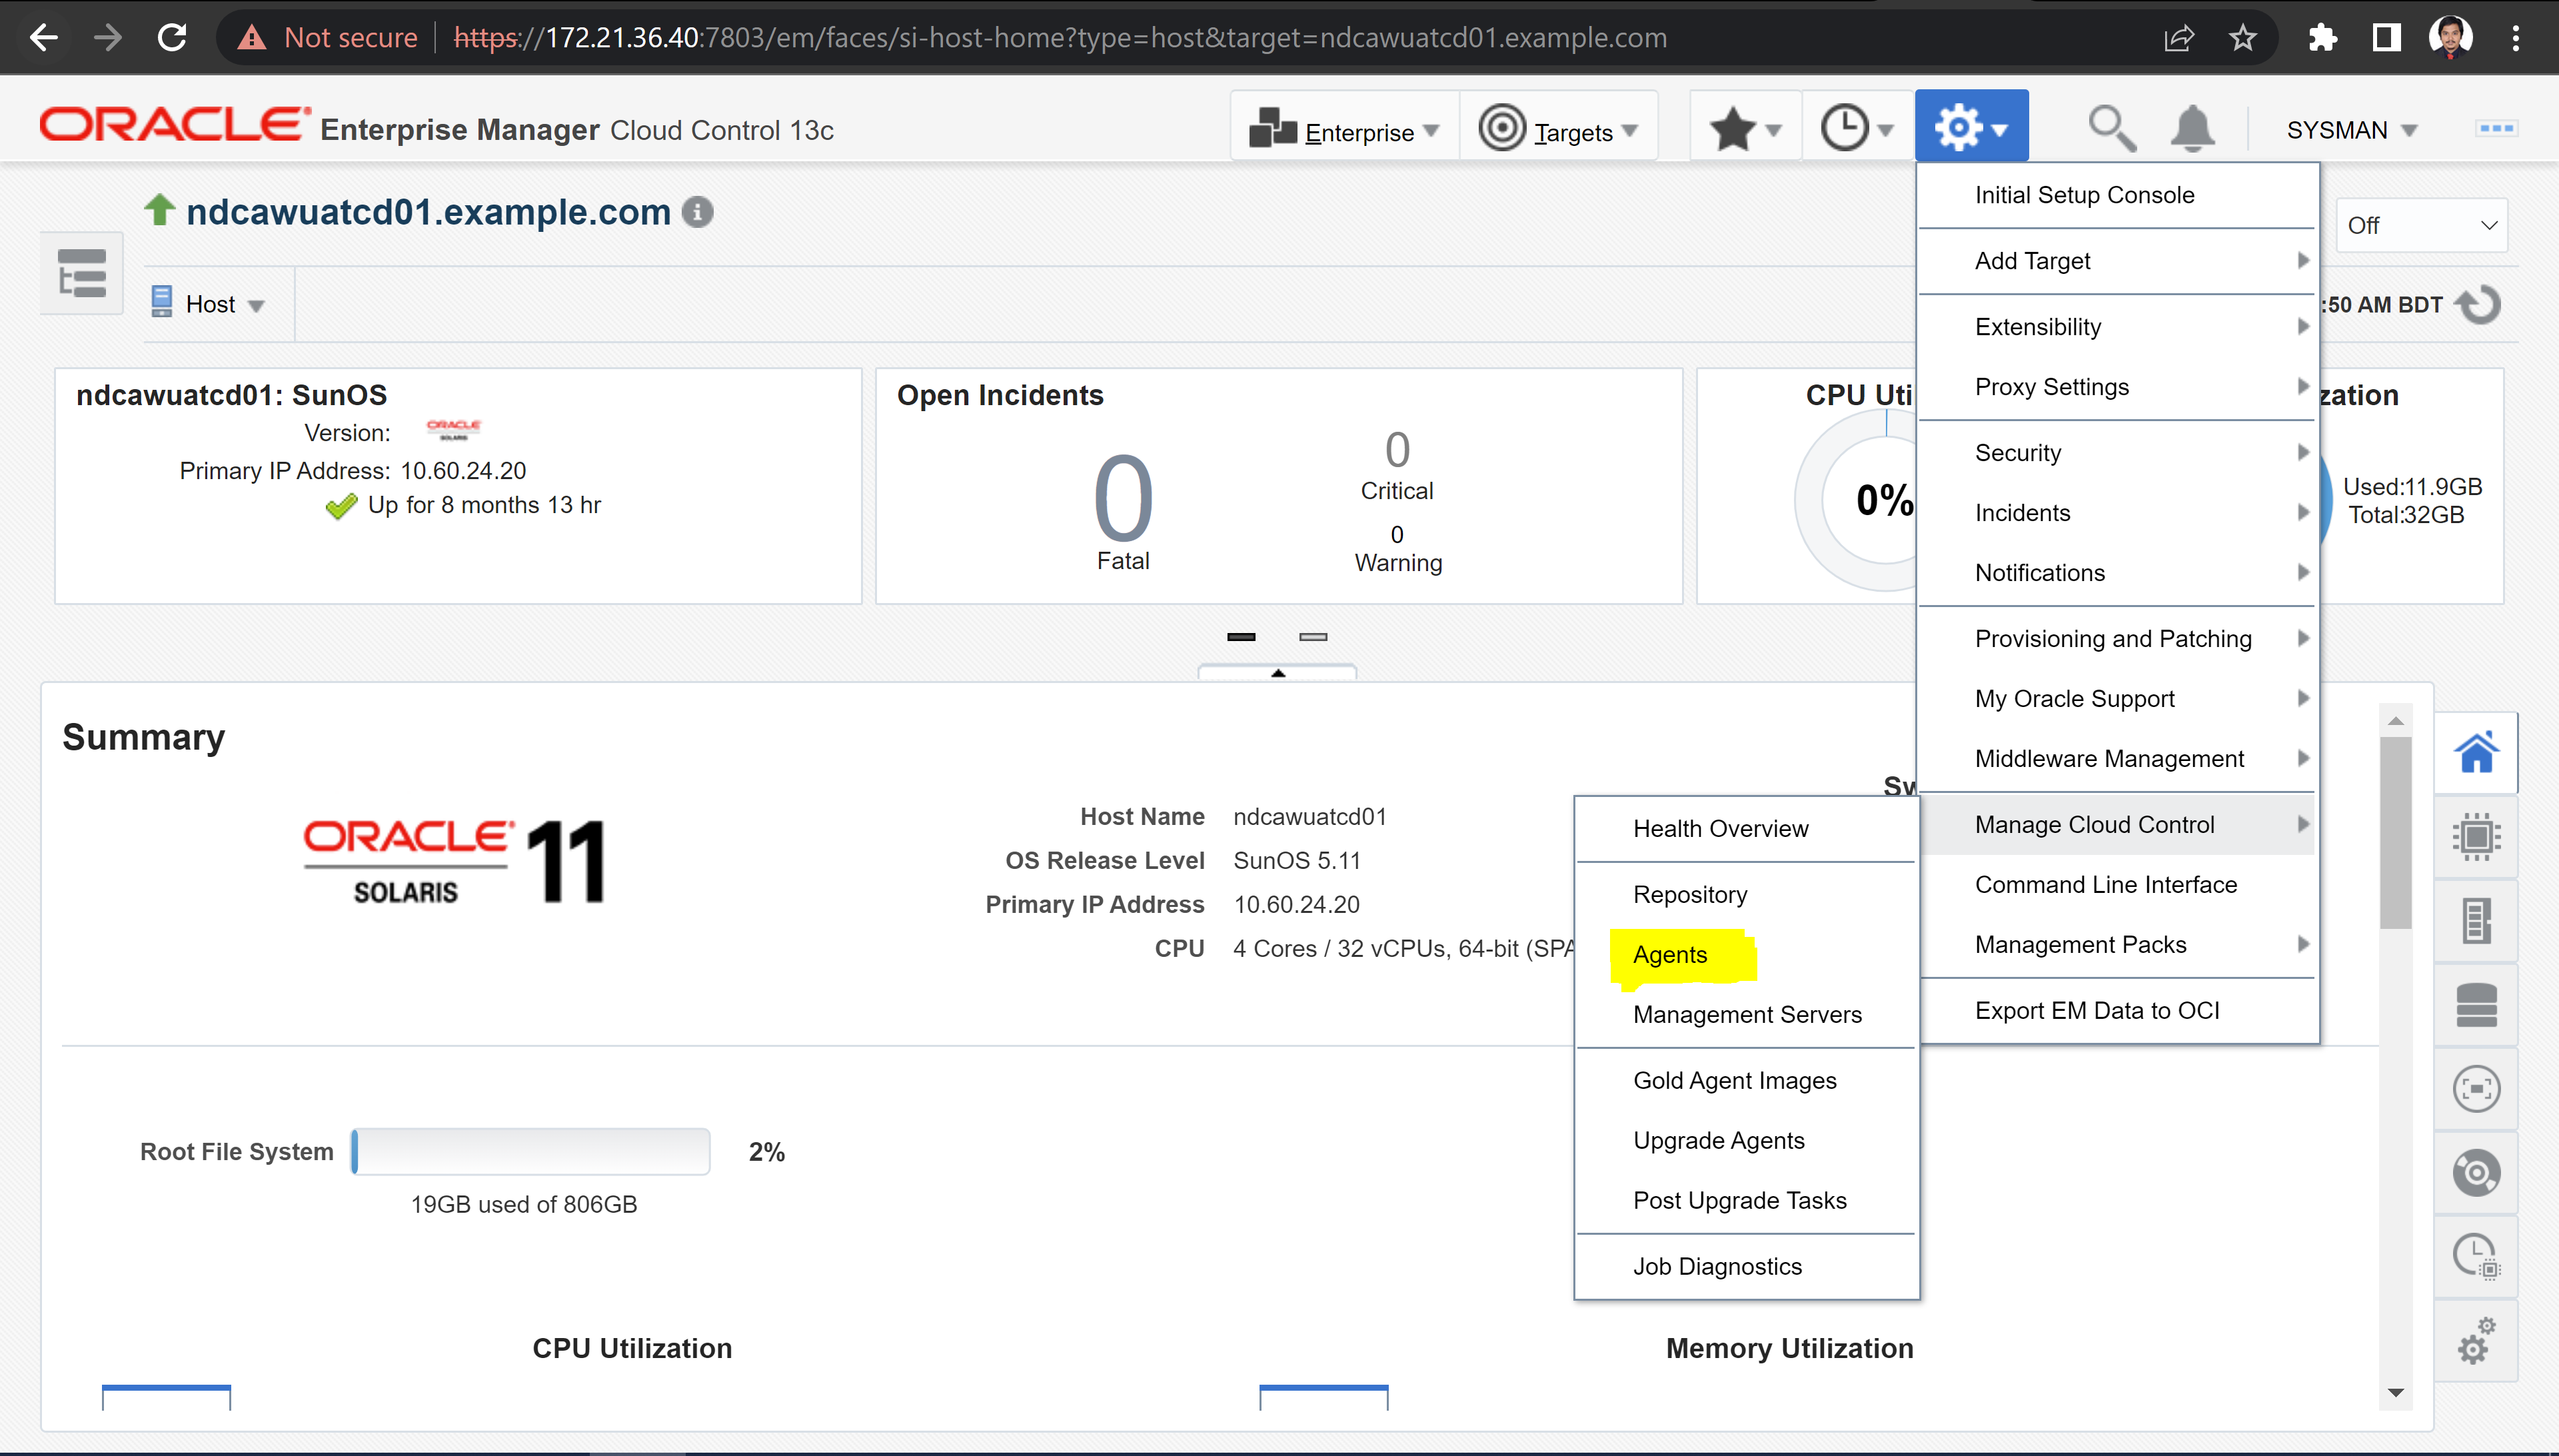Expand the Notifications submenu
This screenshot has width=2559, height=1456.
point(2117,573)
